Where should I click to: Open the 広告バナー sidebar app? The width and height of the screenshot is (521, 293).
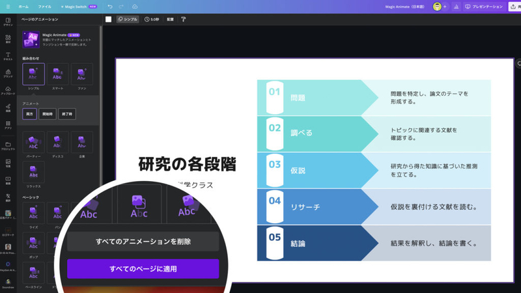click(x=8, y=215)
